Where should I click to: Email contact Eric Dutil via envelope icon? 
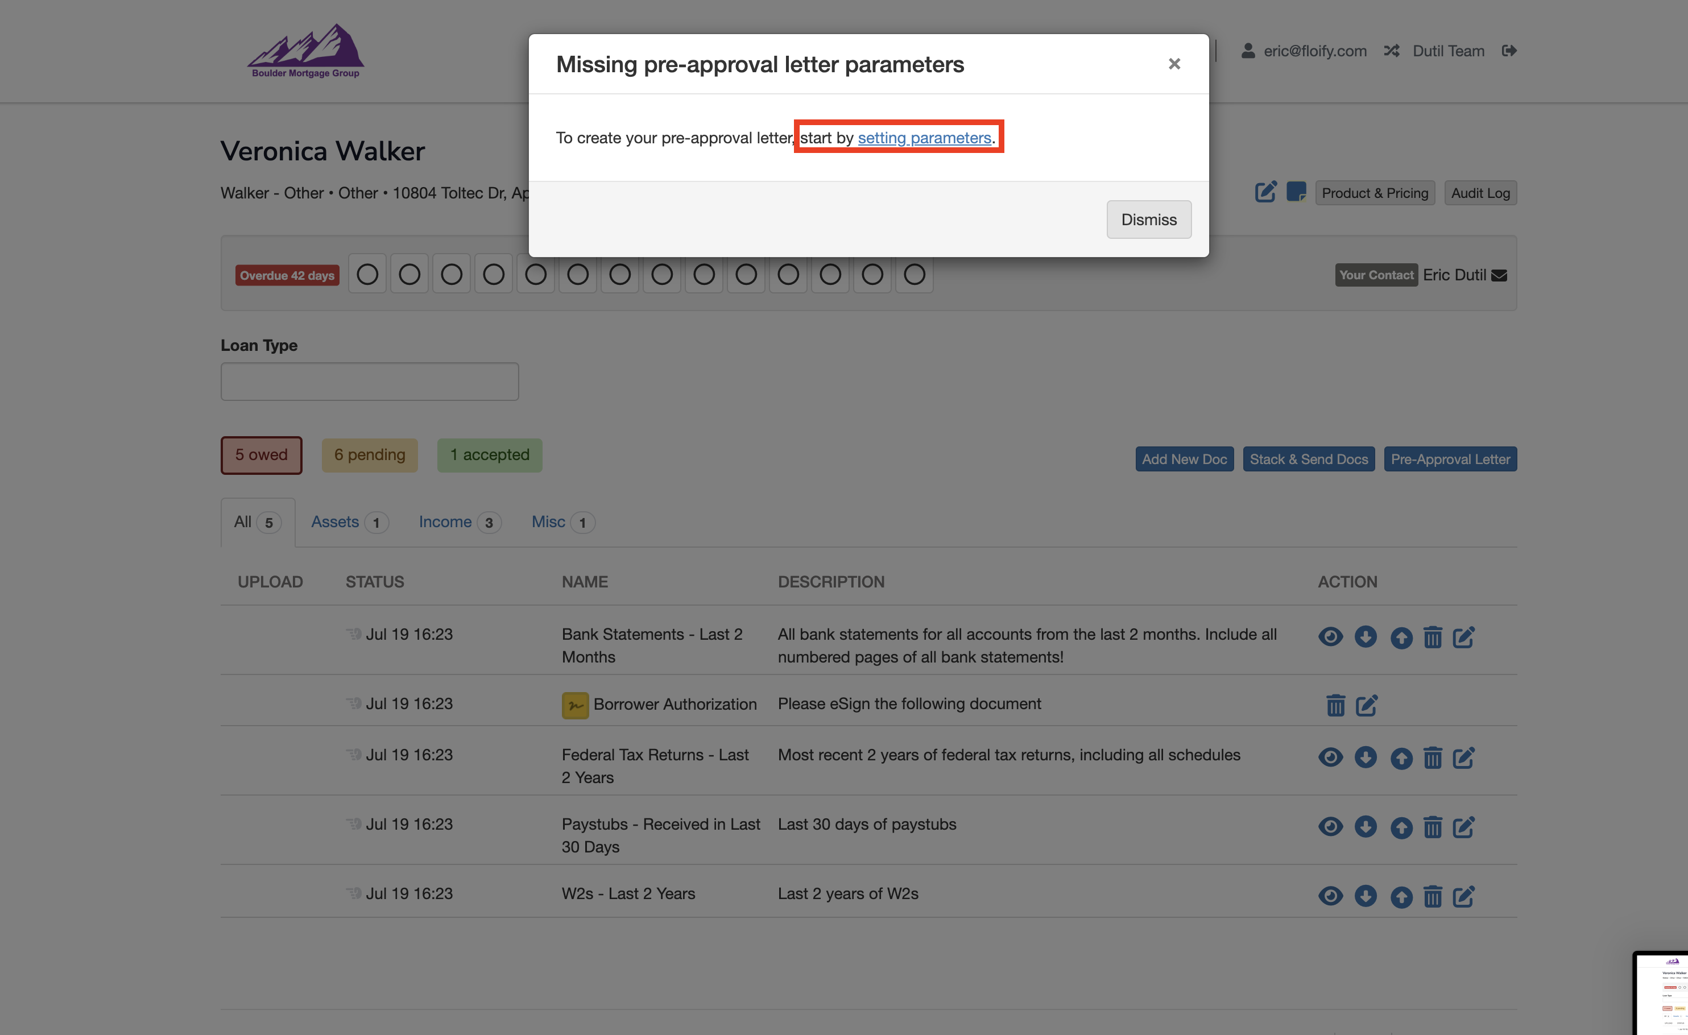coord(1499,275)
